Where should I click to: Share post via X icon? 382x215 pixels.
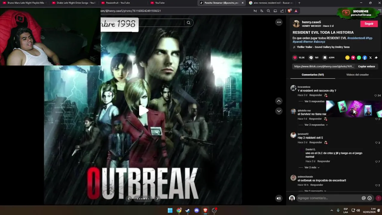tap(370, 58)
